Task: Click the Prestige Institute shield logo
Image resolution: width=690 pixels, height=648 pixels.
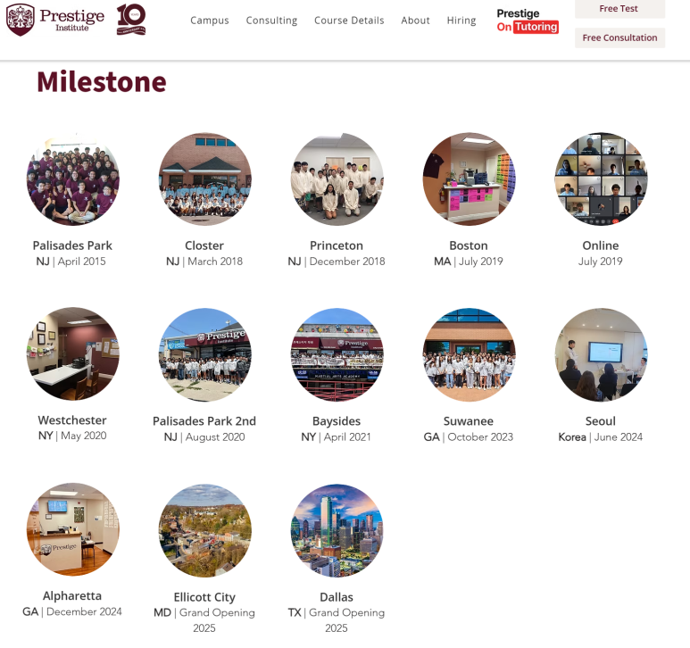Action: click(21, 20)
